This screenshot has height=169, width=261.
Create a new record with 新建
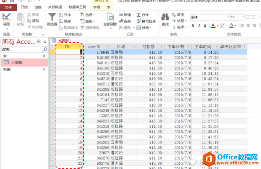(125, 15)
